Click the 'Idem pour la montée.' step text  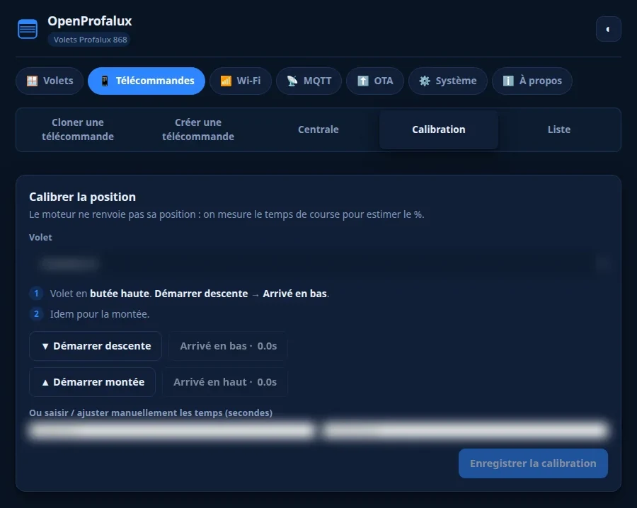pos(100,314)
